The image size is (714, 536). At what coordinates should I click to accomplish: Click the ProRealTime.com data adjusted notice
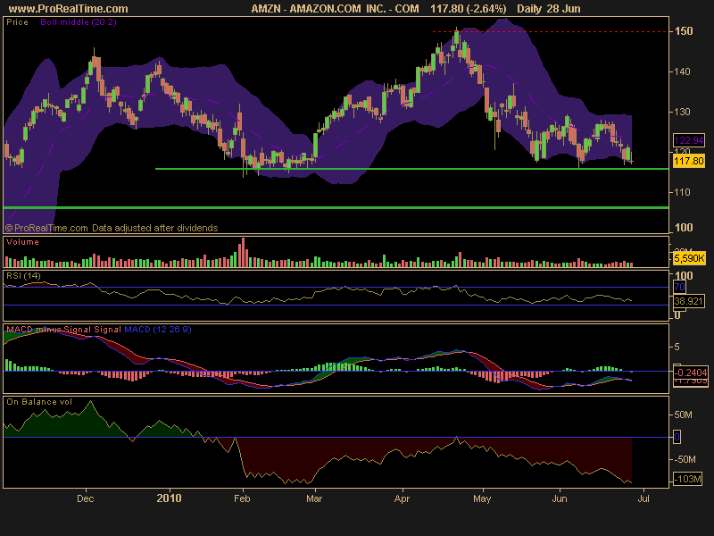pyautogui.click(x=112, y=228)
